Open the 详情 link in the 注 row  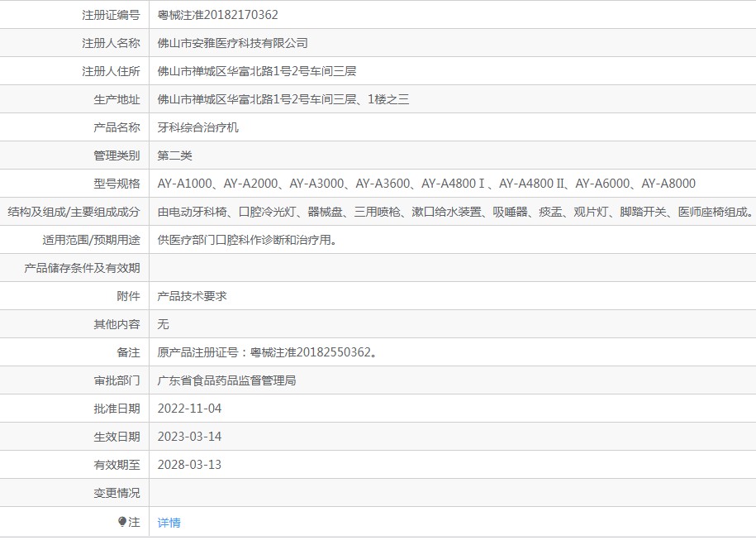point(169,523)
